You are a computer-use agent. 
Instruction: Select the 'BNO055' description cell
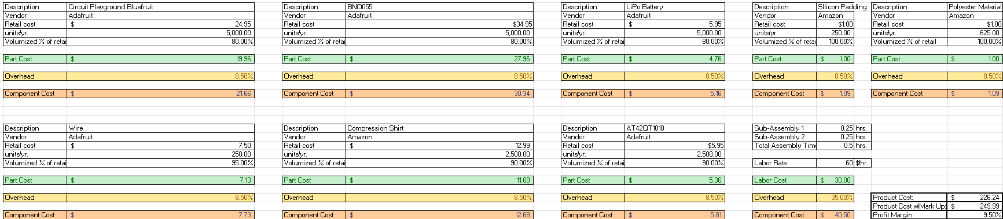coord(439,7)
